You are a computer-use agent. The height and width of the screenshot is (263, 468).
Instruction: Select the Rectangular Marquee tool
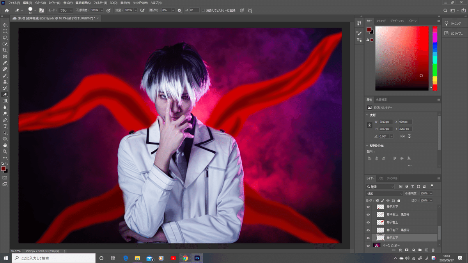(5, 31)
